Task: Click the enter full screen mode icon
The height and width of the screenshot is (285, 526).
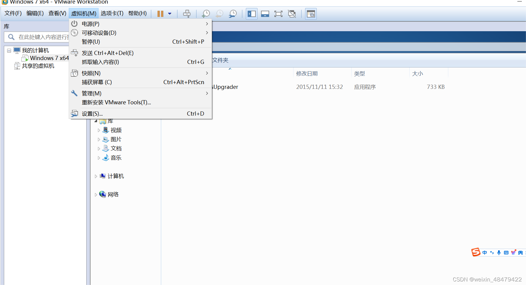Action: [278, 14]
